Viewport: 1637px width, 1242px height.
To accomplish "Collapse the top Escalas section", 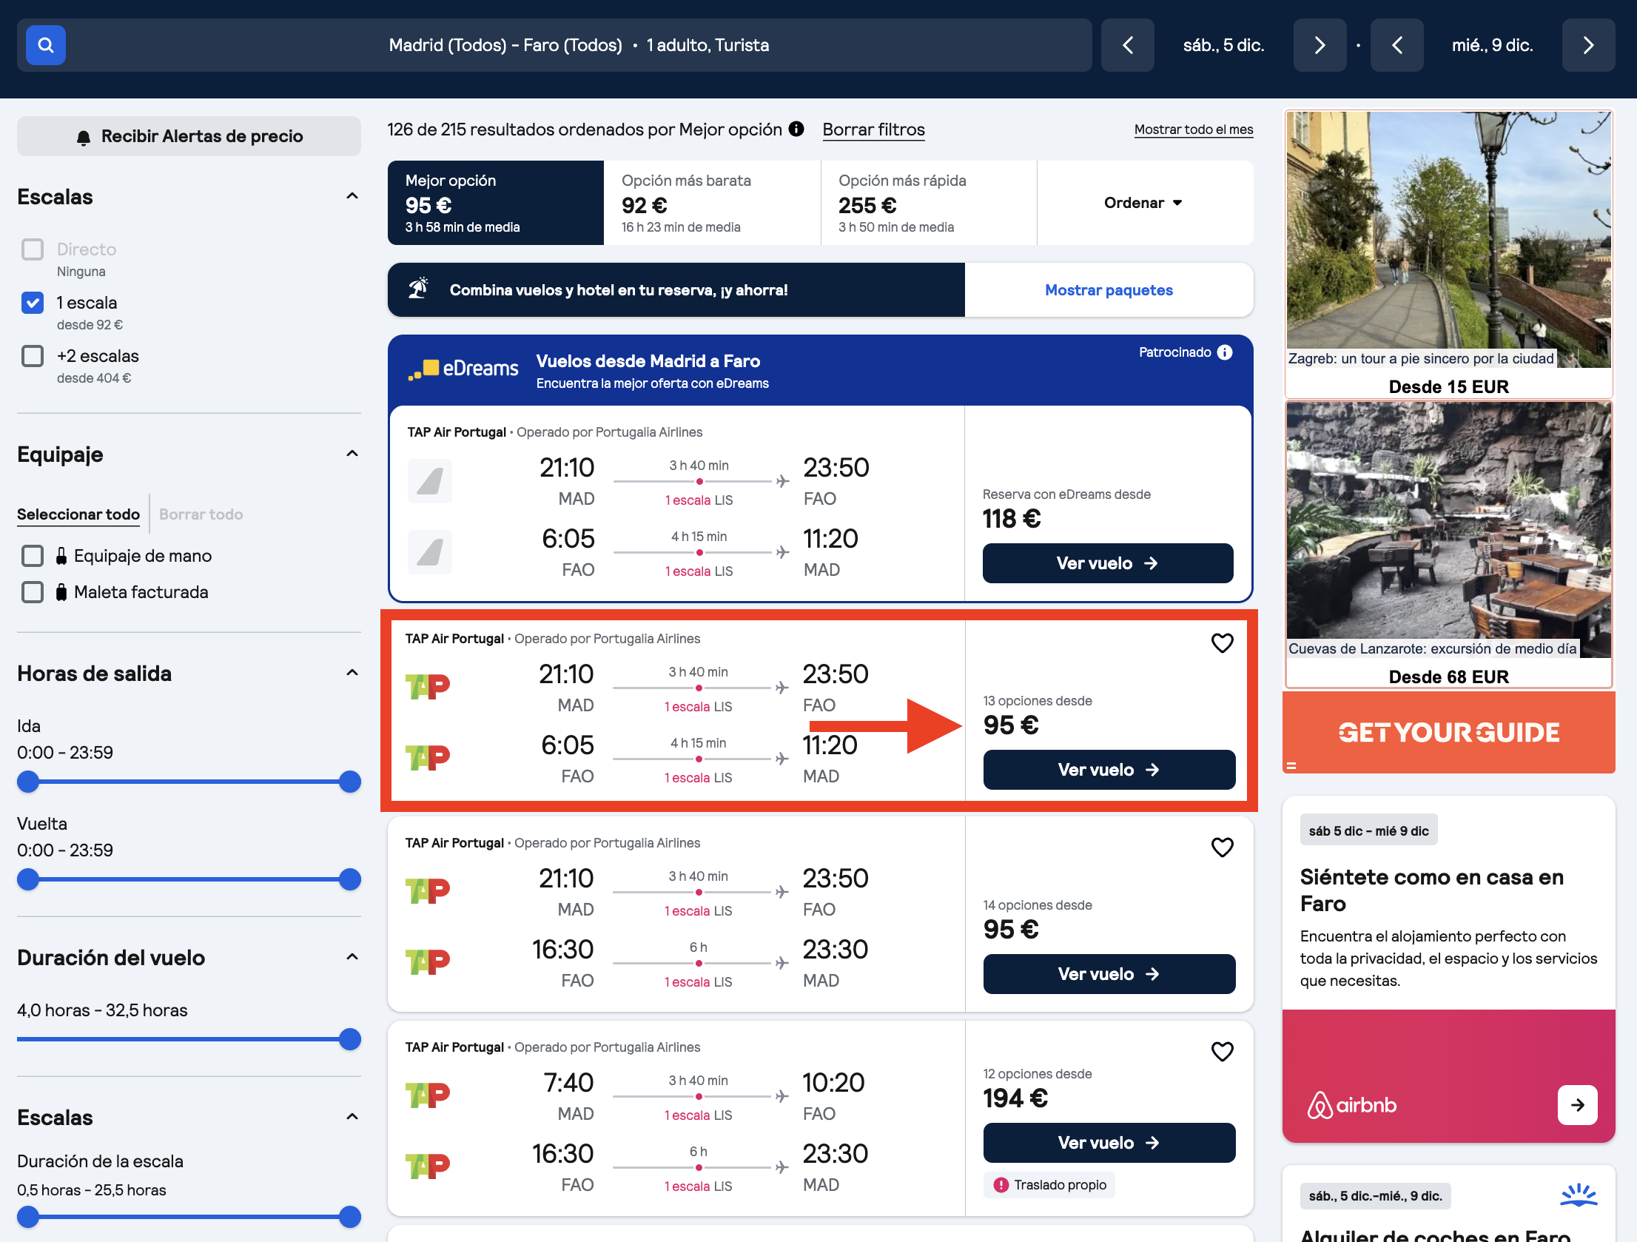I will coord(352,196).
